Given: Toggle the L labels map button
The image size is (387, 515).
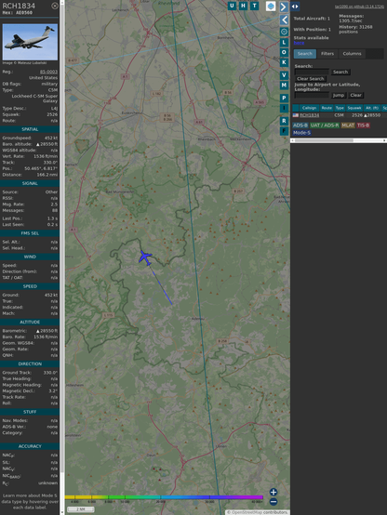Looking at the screenshot, I should (x=284, y=43).
